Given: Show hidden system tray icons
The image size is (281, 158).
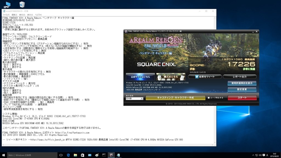Looking at the screenshot, I should coord(253,155).
